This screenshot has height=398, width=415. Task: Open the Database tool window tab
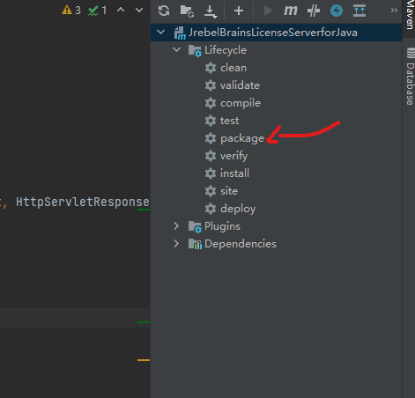411,77
